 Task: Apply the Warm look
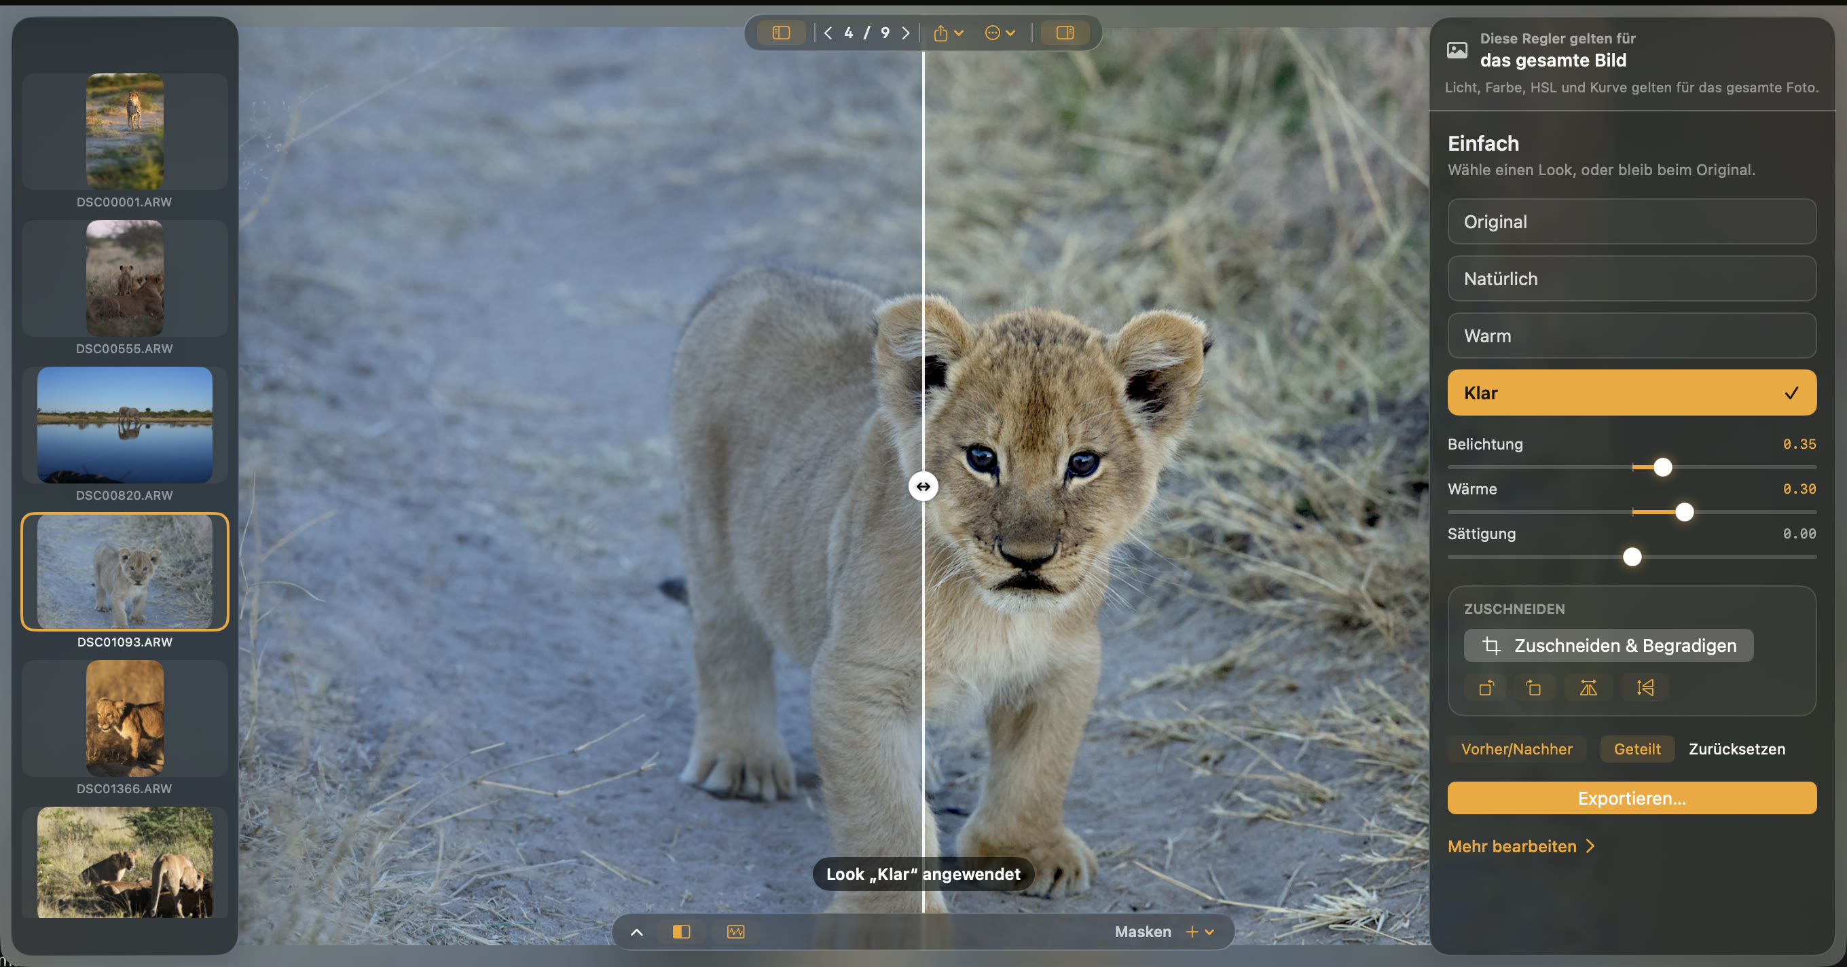(x=1631, y=335)
